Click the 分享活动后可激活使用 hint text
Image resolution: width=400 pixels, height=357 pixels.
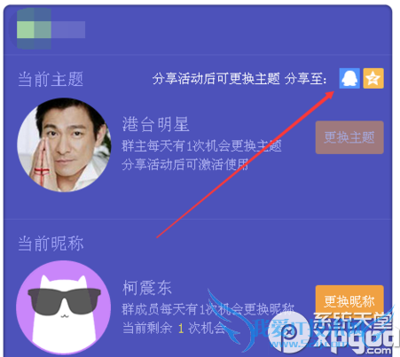click(185, 165)
